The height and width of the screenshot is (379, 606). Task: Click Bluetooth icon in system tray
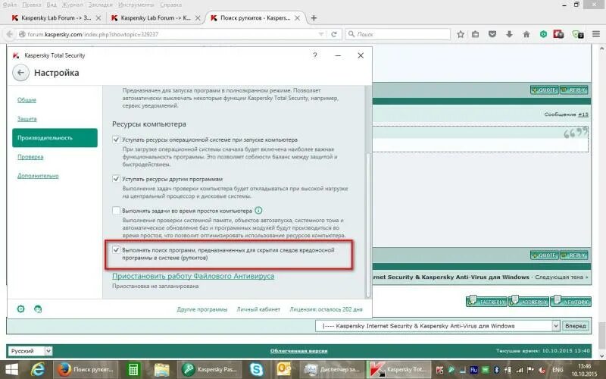[497, 370]
